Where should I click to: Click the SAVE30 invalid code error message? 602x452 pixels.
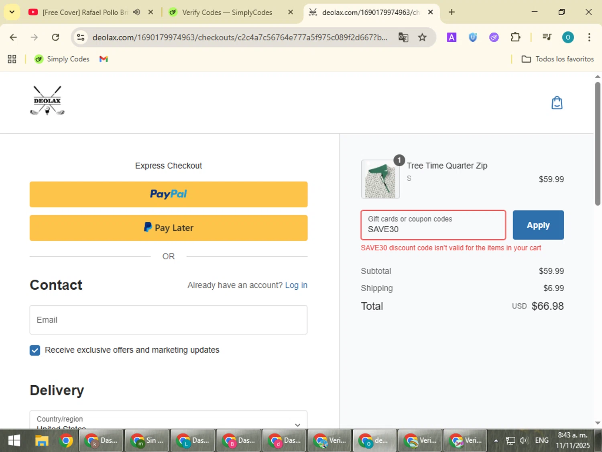click(451, 248)
